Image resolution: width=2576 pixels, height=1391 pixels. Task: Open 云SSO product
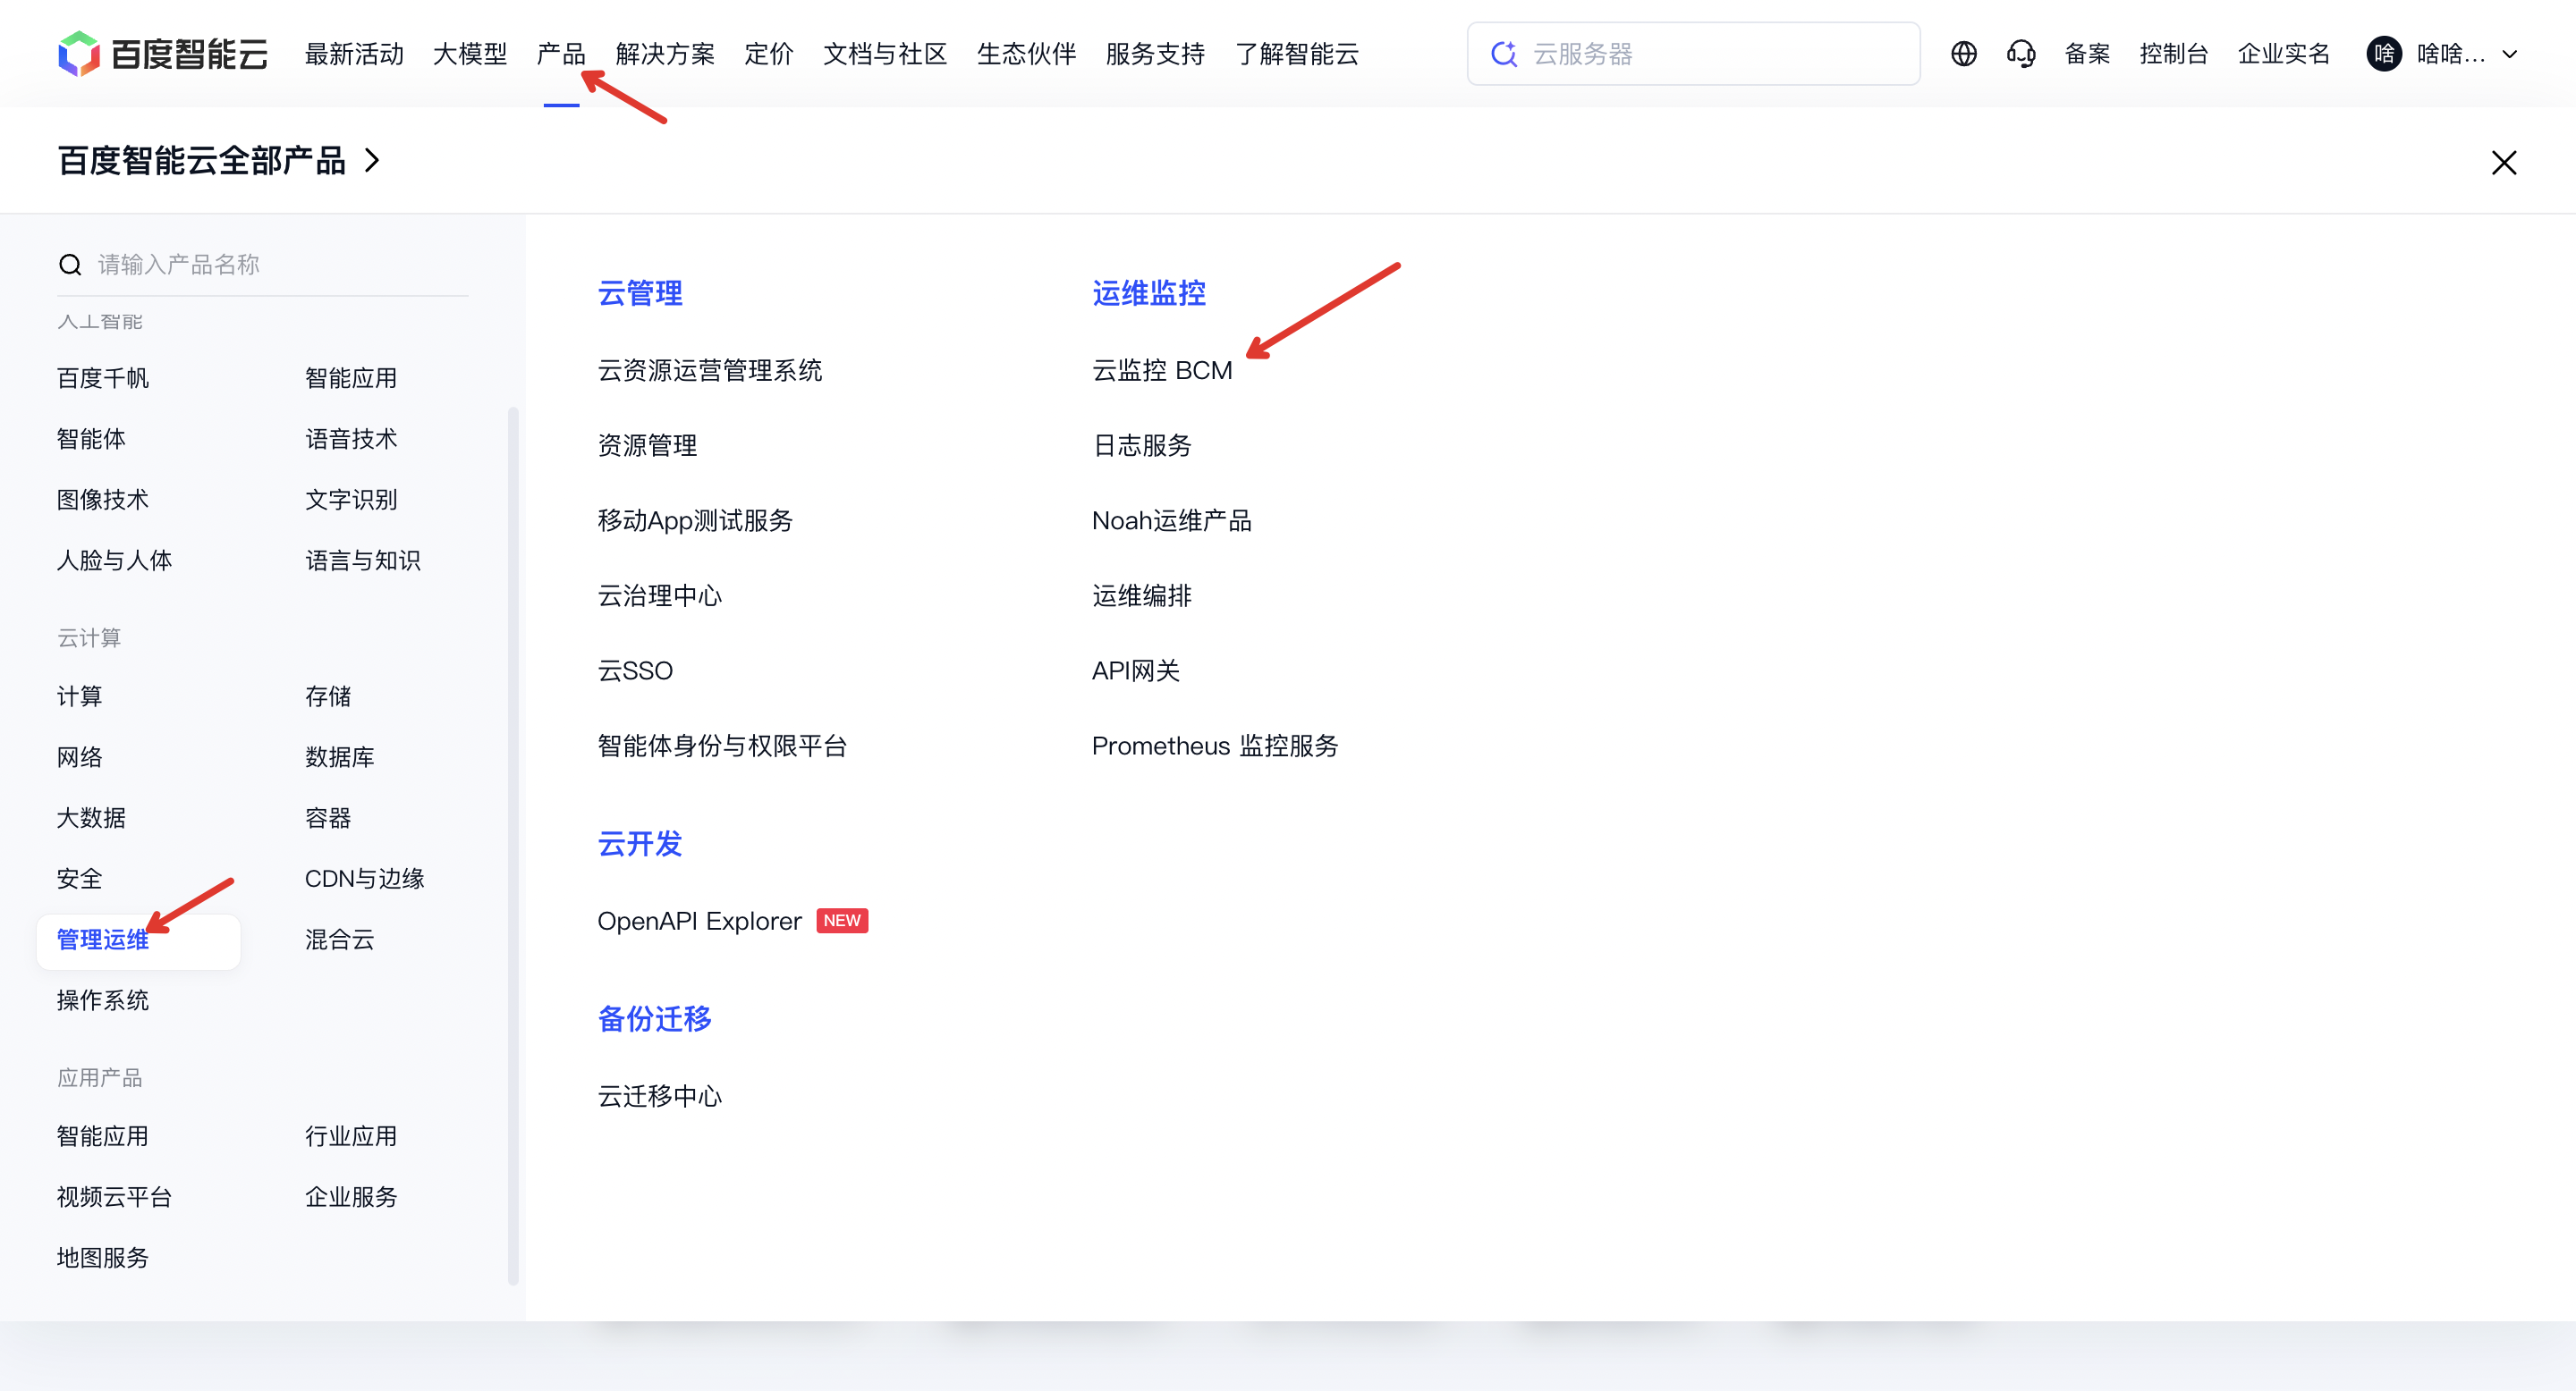click(635, 671)
